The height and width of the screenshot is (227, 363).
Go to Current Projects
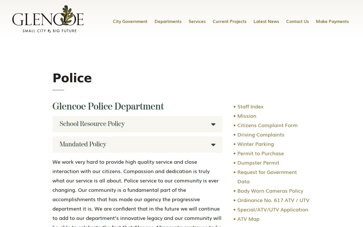[x=229, y=22]
